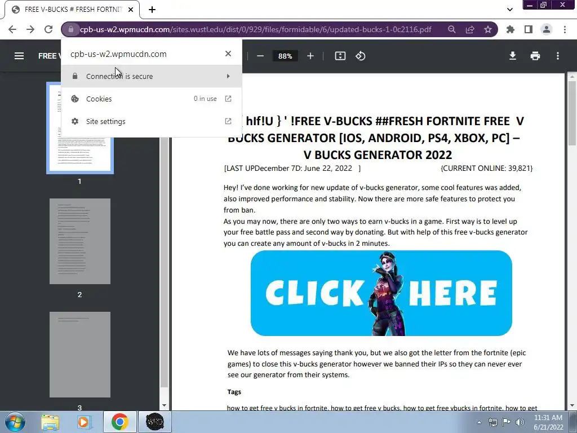This screenshot has width=577, height=433.
Task: Download the PDF file
Action: click(x=513, y=56)
